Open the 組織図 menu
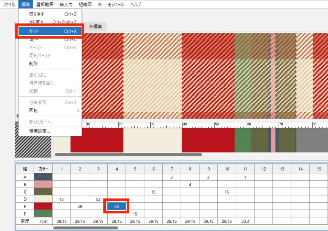This screenshot has width=328, height=231. 85,4
